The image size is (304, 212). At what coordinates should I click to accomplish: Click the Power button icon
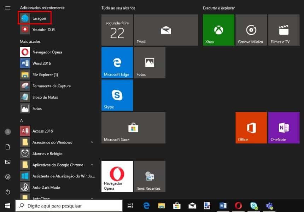coord(8,192)
